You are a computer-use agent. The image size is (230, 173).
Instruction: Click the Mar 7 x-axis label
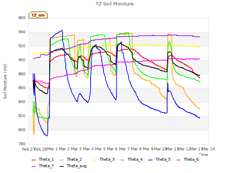[x=124, y=149]
